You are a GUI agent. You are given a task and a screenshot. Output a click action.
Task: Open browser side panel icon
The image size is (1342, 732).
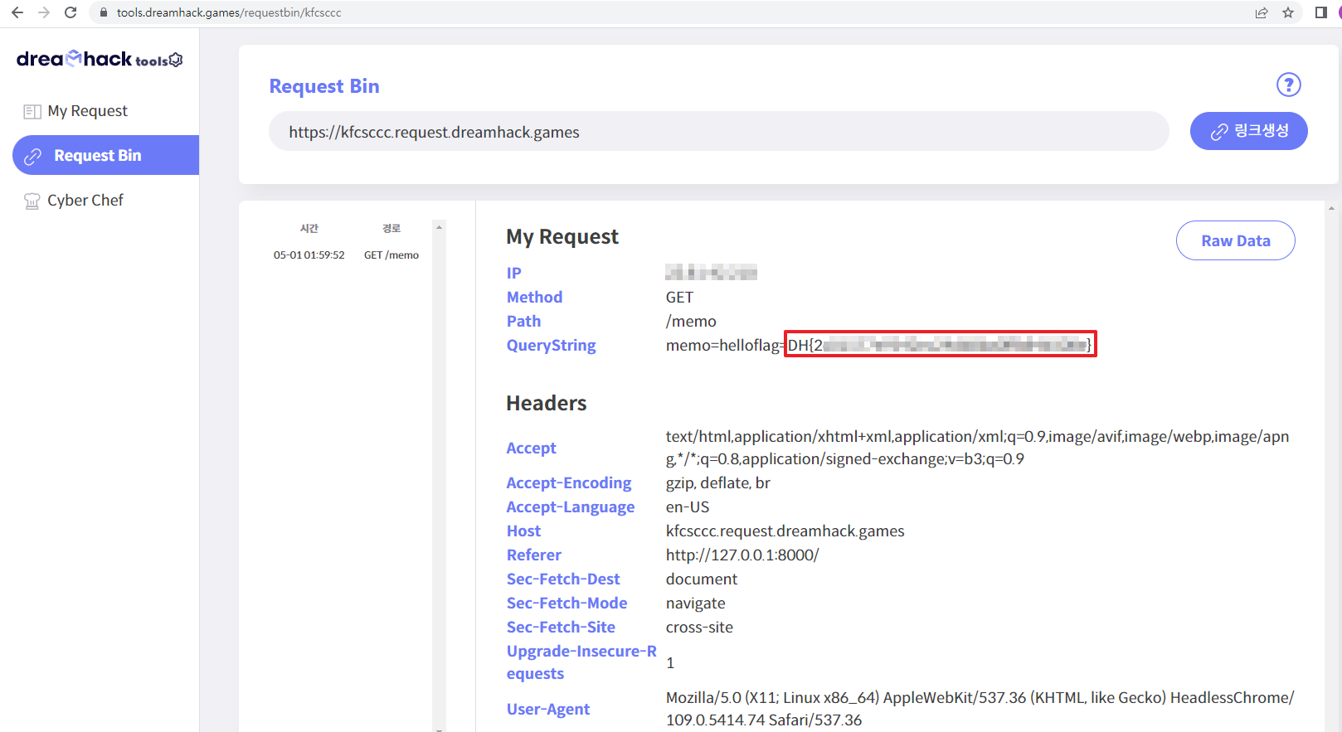pyautogui.click(x=1321, y=12)
